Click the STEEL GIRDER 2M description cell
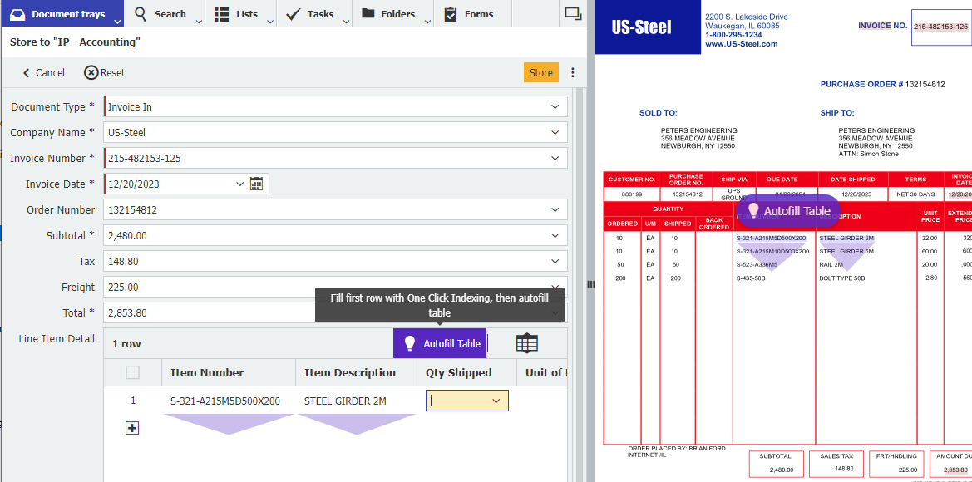Viewport: 972px width, 482px height. 345,401
